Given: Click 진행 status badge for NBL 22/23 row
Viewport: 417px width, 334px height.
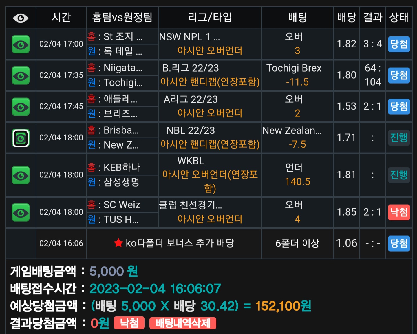Looking at the screenshot, I should (399, 138).
